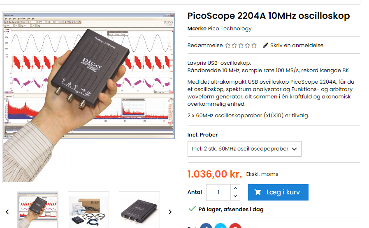Decrease quantity with down arrow
The width and height of the screenshot is (369, 228).
(x=235, y=196)
